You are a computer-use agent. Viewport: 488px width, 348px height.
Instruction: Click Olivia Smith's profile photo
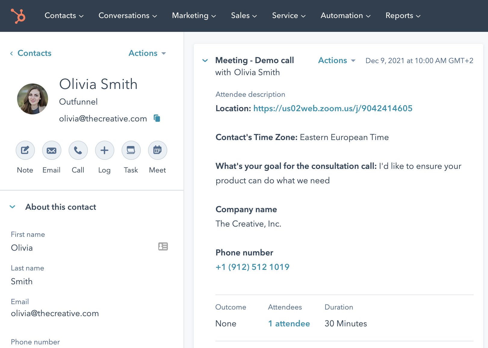32,99
